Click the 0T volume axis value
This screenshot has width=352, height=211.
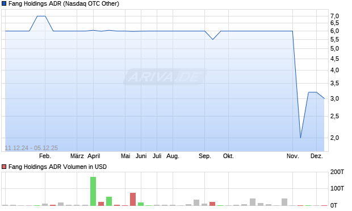[x=334, y=205]
